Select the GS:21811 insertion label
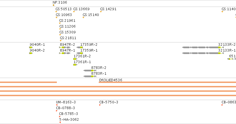The image size is (236, 124). [68, 38]
